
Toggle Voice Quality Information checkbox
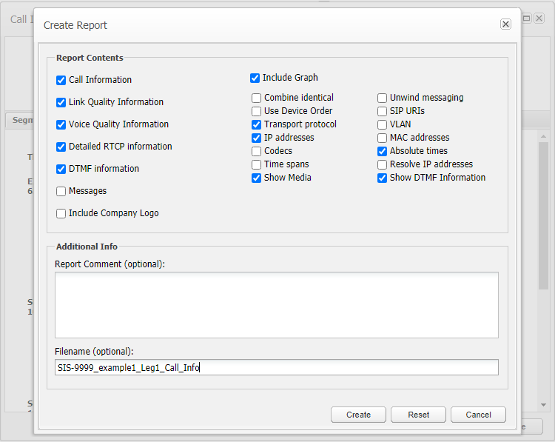(x=61, y=124)
